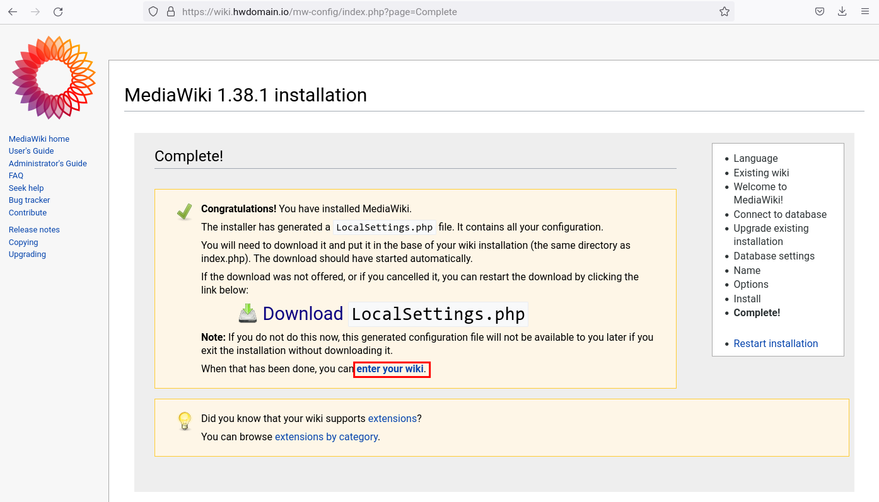Image resolution: width=879 pixels, height=502 pixels.
Task: Open the User's Guide link
Action: pyautogui.click(x=31, y=151)
